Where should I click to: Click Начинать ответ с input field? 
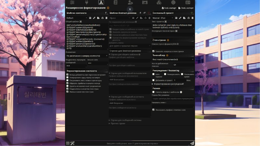coord(173,106)
